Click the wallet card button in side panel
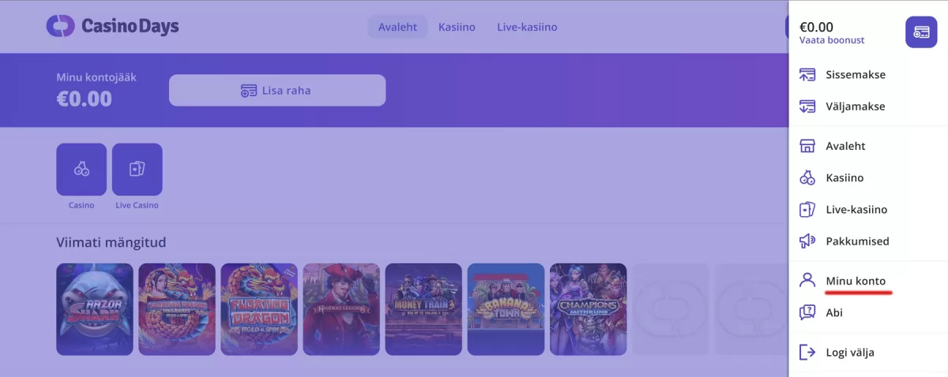Viewport: 948px width, 377px height. (x=921, y=32)
